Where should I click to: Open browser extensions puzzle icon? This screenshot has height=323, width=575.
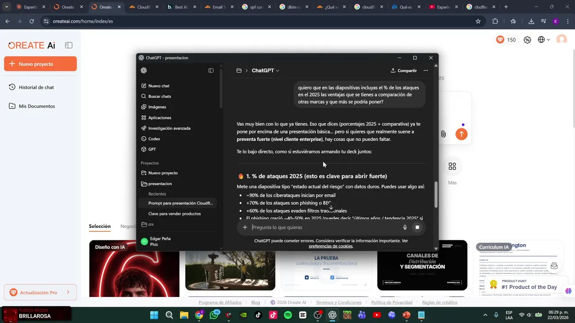(495, 21)
